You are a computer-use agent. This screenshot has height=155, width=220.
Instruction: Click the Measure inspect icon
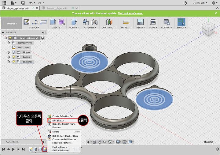pos(126,22)
